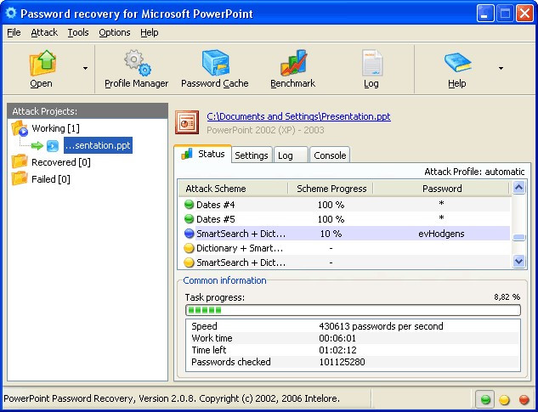Click the scroll up arrow of scheme list
Screen dimensions: 538x412
518,188
